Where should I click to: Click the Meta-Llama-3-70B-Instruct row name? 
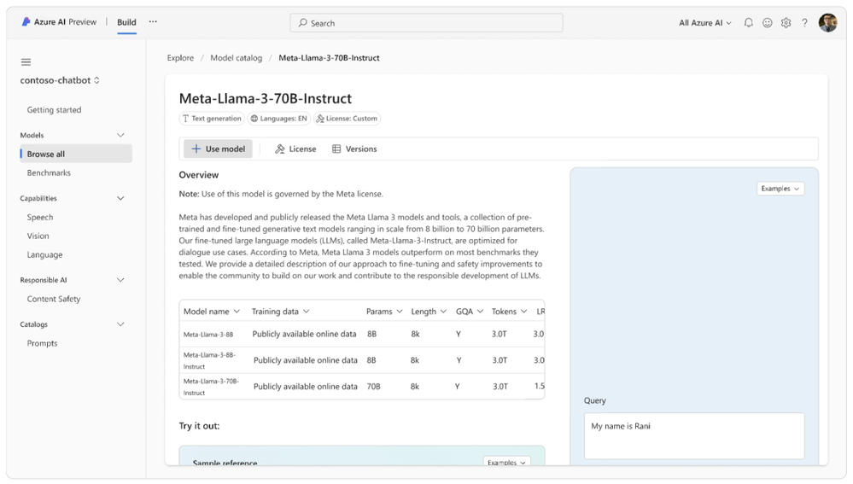coord(211,387)
